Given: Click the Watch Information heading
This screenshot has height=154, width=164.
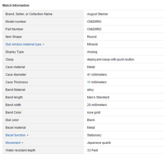Looking at the screenshot, I should tap(16, 5).
